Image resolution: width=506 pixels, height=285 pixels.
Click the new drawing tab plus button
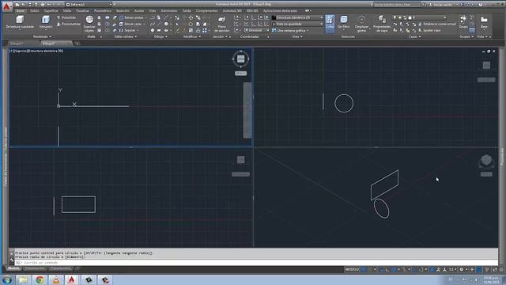tap(77, 43)
